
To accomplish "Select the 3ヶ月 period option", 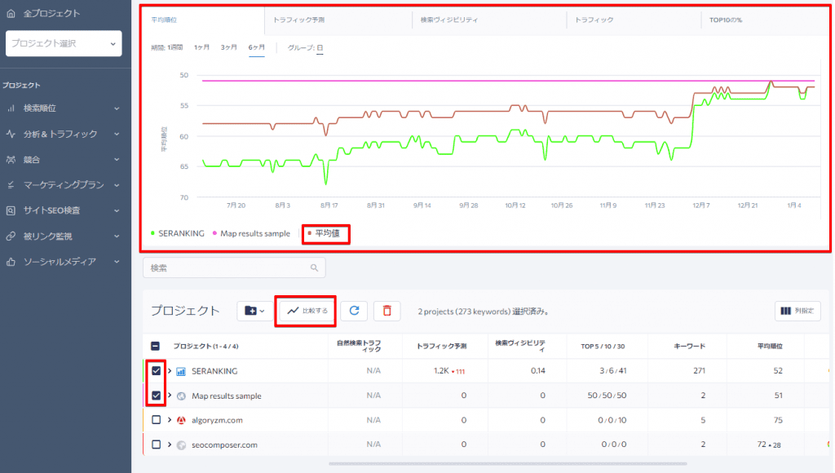I will [x=229, y=47].
